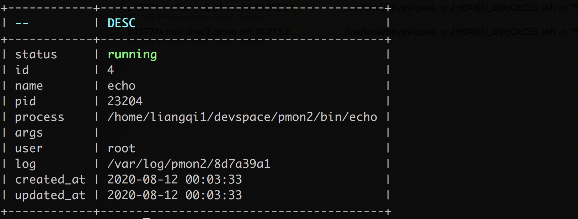Click the green 'running' status value

point(132,55)
